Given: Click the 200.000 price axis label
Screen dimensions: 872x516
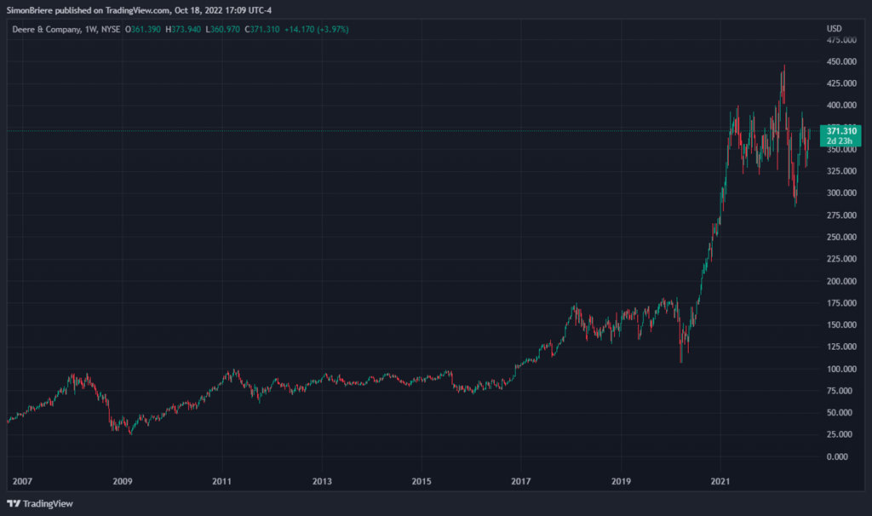Looking at the screenshot, I should tap(841, 281).
